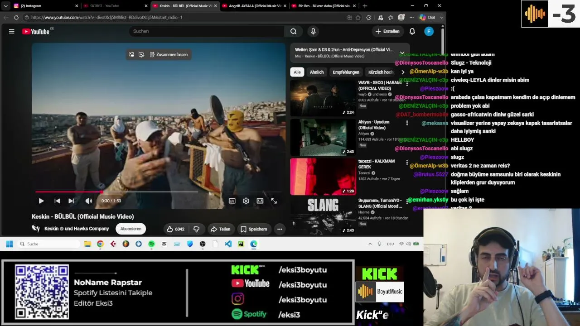The height and width of the screenshot is (326, 580).
Task: Show hidden system tray icons chevron
Action: coord(370,244)
